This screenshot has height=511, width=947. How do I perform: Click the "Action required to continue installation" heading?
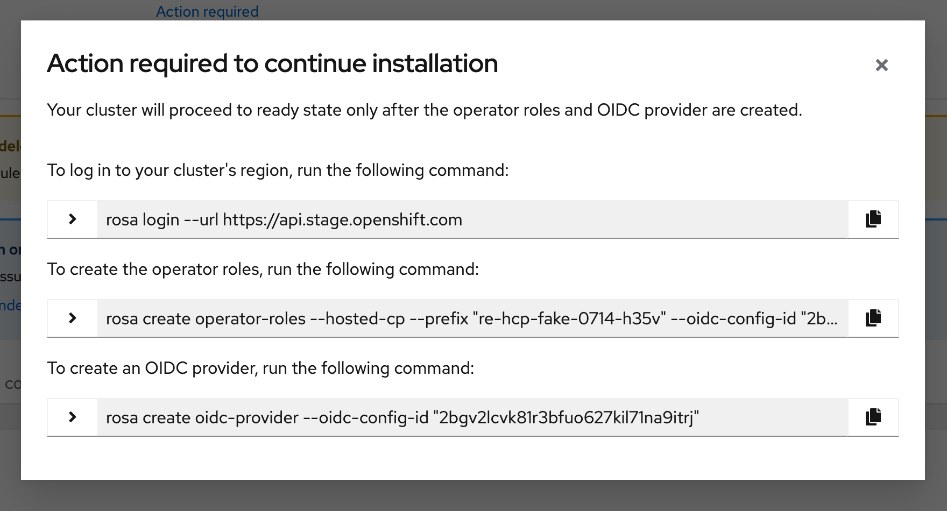(x=272, y=63)
